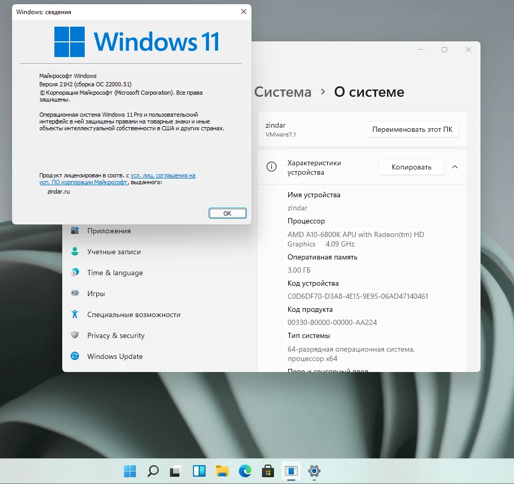Viewport: 514px width, 484px height.
Task: Select the Специальные возможности accessibility icon
Action: (x=75, y=314)
